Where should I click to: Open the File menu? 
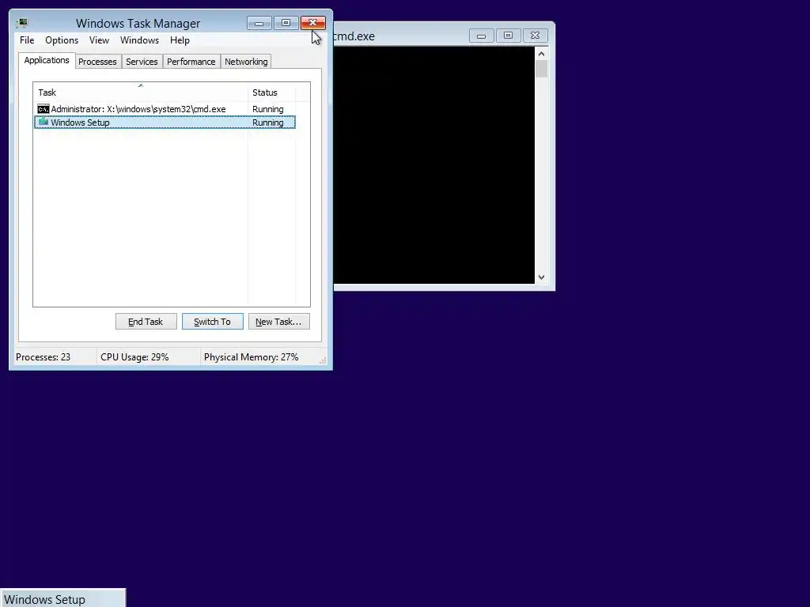[27, 40]
